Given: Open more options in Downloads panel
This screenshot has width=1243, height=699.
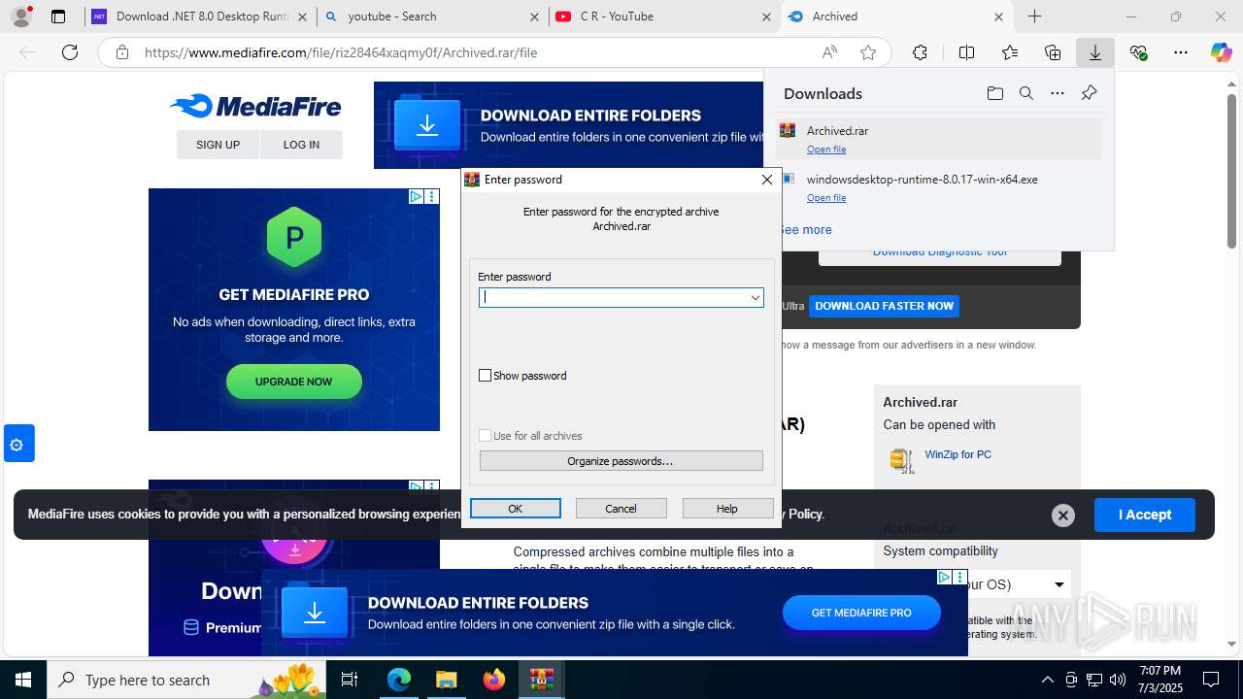Looking at the screenshot, I should coord(1058,93).
